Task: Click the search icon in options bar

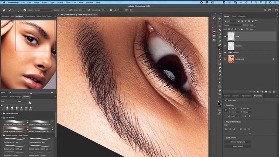Action: (265, 10)
